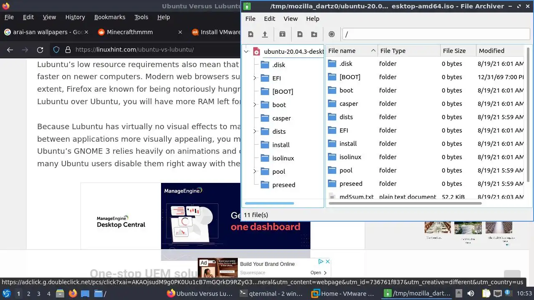Click Firefox back arrow button
Screen dimensions: 534x300
(10, 50)
